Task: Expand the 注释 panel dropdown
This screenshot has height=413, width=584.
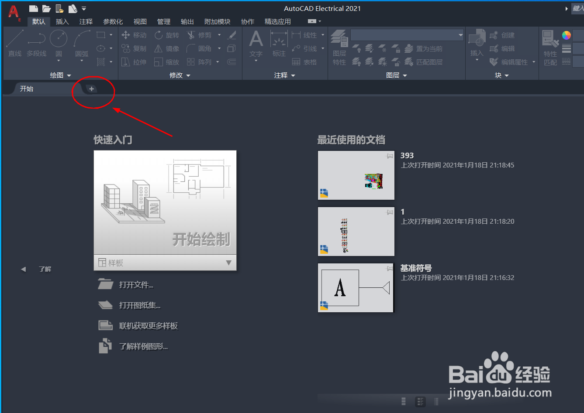Action: pos(285,75)
